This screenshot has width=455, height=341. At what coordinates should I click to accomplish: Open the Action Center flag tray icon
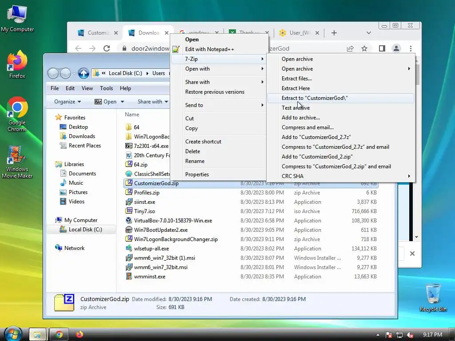click(388, 335)
